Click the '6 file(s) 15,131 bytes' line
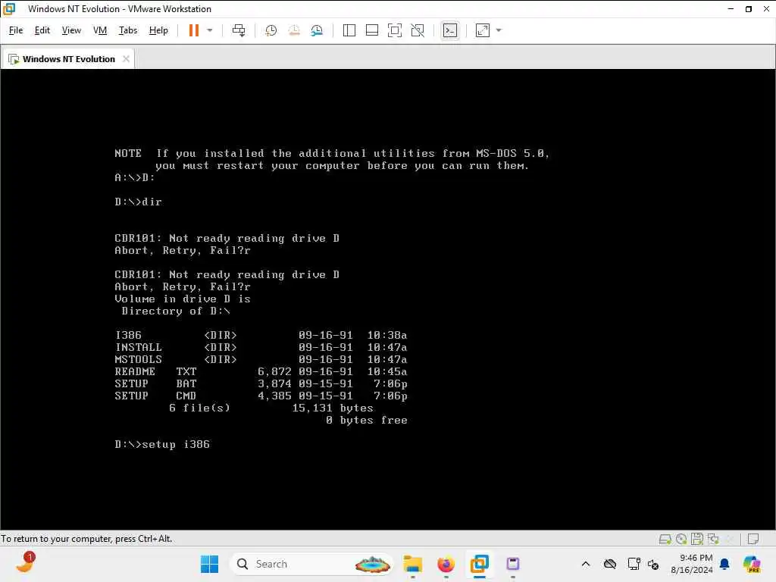 (x=271, y=408)
